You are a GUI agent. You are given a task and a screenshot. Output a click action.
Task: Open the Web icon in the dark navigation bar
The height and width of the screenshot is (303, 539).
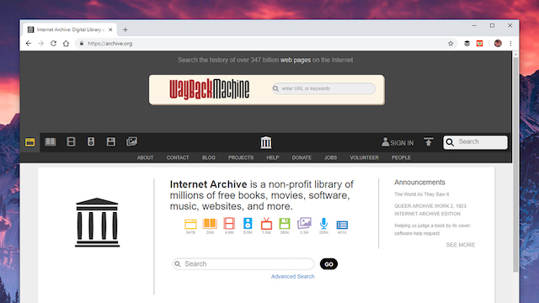[30, 142]
